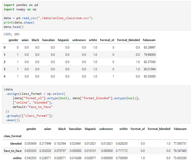191x164 pixels.
Task: Place cursor on the data.head() line
Action: [12, 27]
